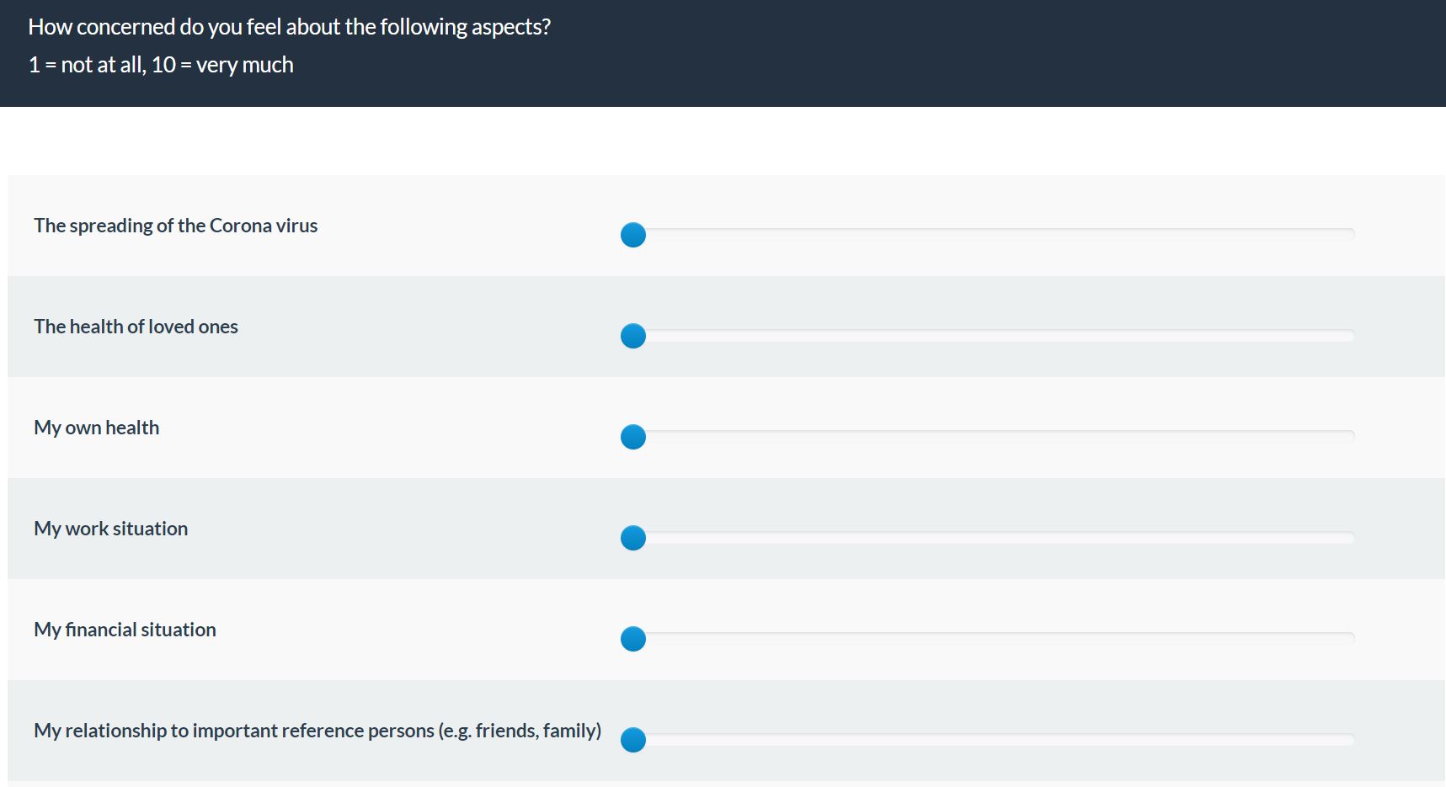The height and width of the screenshot is (787, 1446).
Task: Click the 'My financial situation' label
Action: point(125,630)
